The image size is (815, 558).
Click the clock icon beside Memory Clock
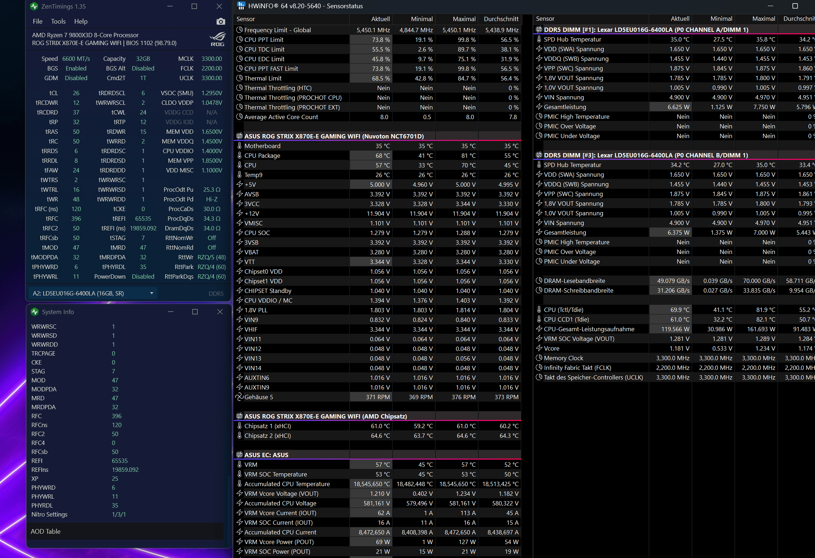click(x=539, y=358)
